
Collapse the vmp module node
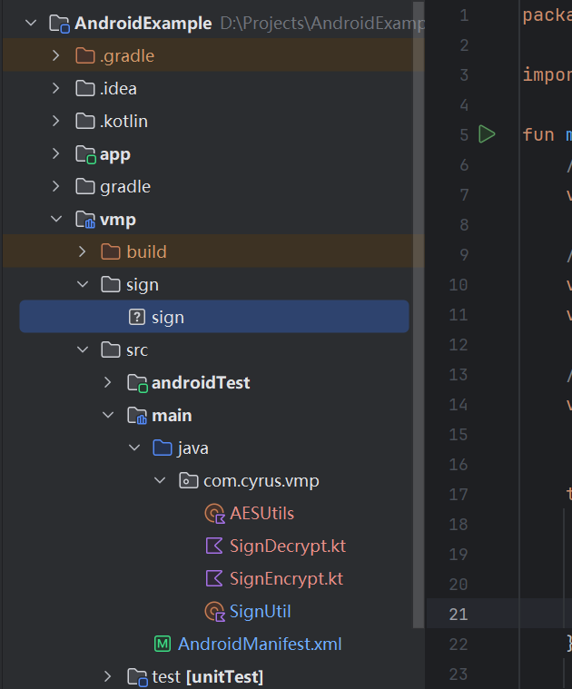[56, 220]
